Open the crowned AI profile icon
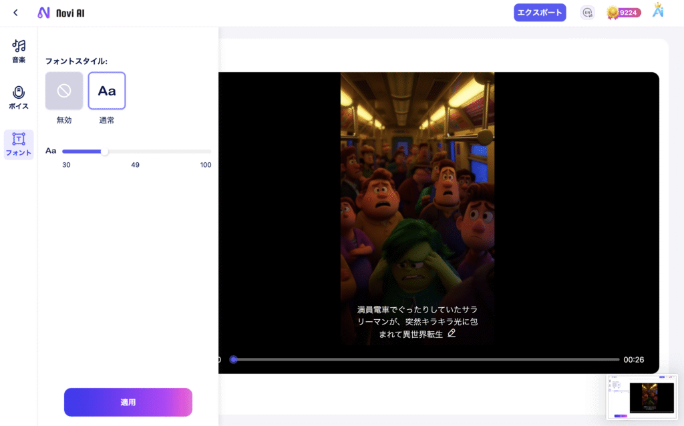The width and height of the screenshot is (684, 426). 658,11
